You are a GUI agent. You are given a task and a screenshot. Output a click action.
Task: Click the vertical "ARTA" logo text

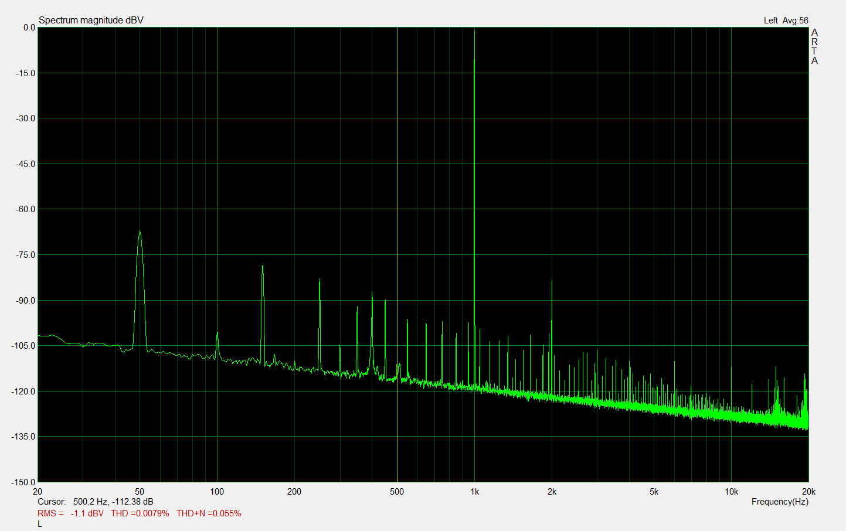tap(814, 46)
